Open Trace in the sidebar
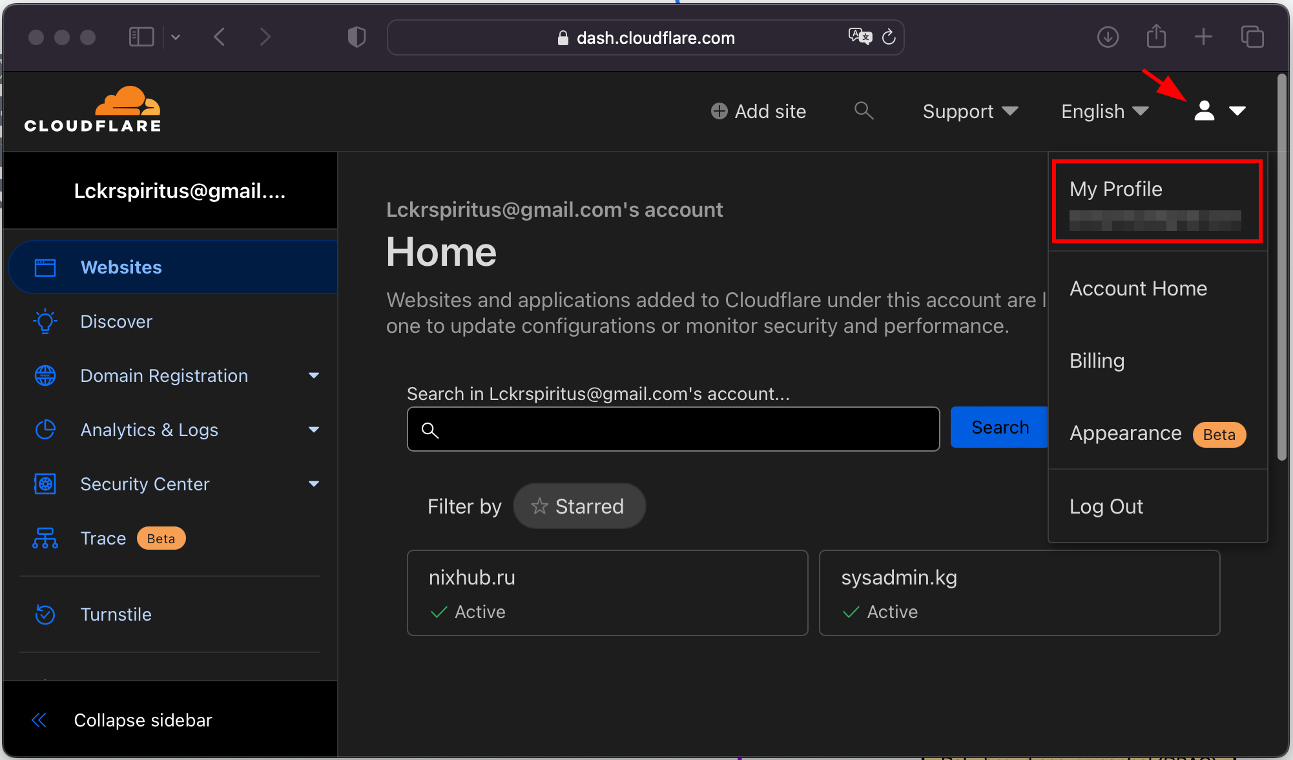 click(103, 538)
